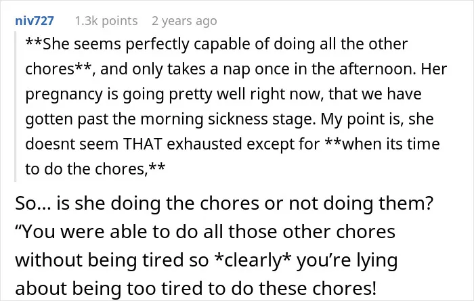This screenshot has width=474, height=301.
Task: Click the line beginning "without being tired so"
Action: 206,260
